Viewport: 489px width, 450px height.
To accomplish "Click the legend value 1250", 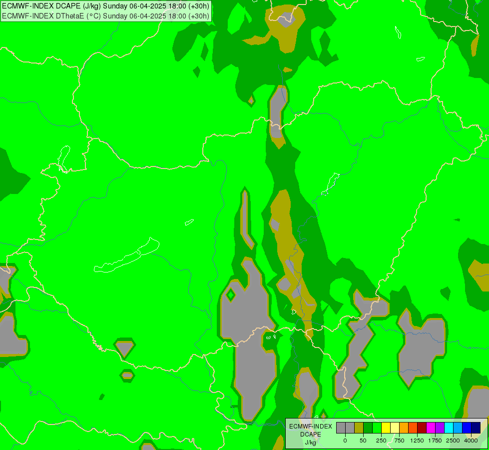I will point(417,440).
